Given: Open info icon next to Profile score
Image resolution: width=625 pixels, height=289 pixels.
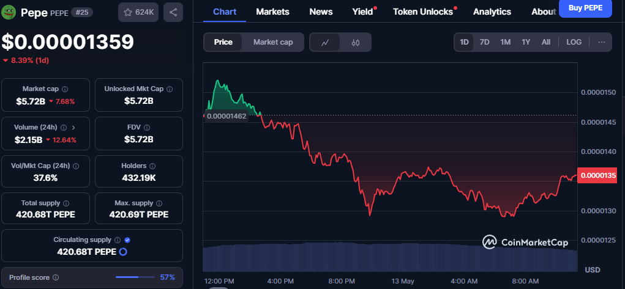Looking at the screenshot, I should pos(56,277).
